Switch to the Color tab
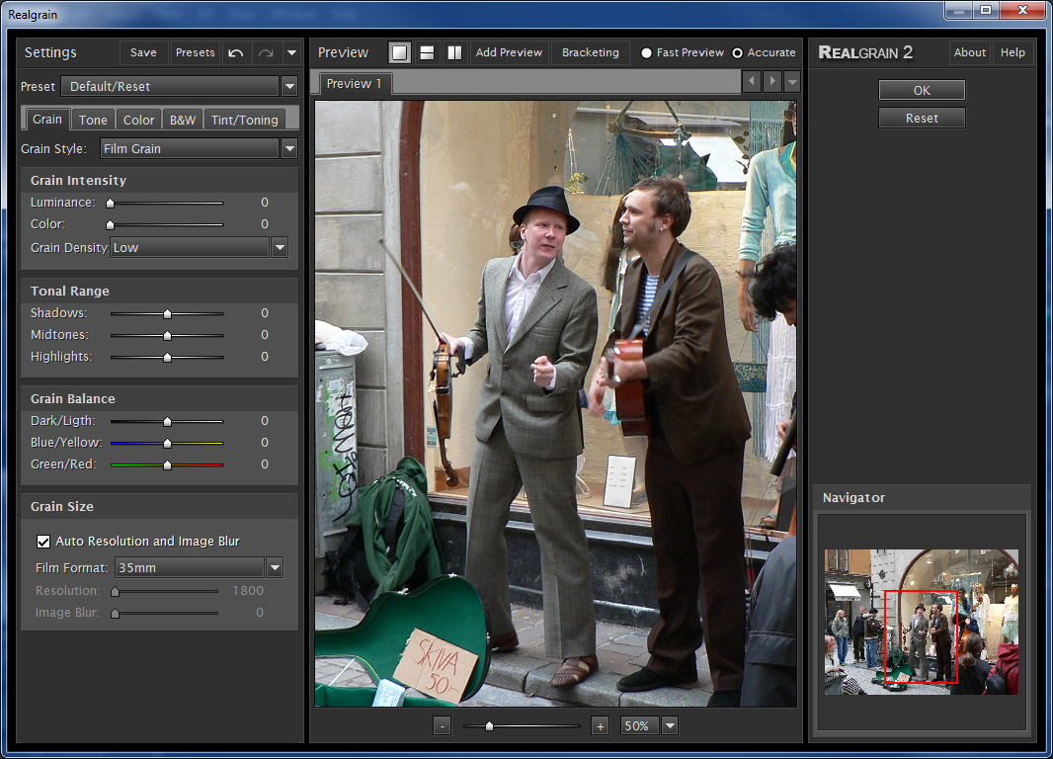 click(139, 120)
